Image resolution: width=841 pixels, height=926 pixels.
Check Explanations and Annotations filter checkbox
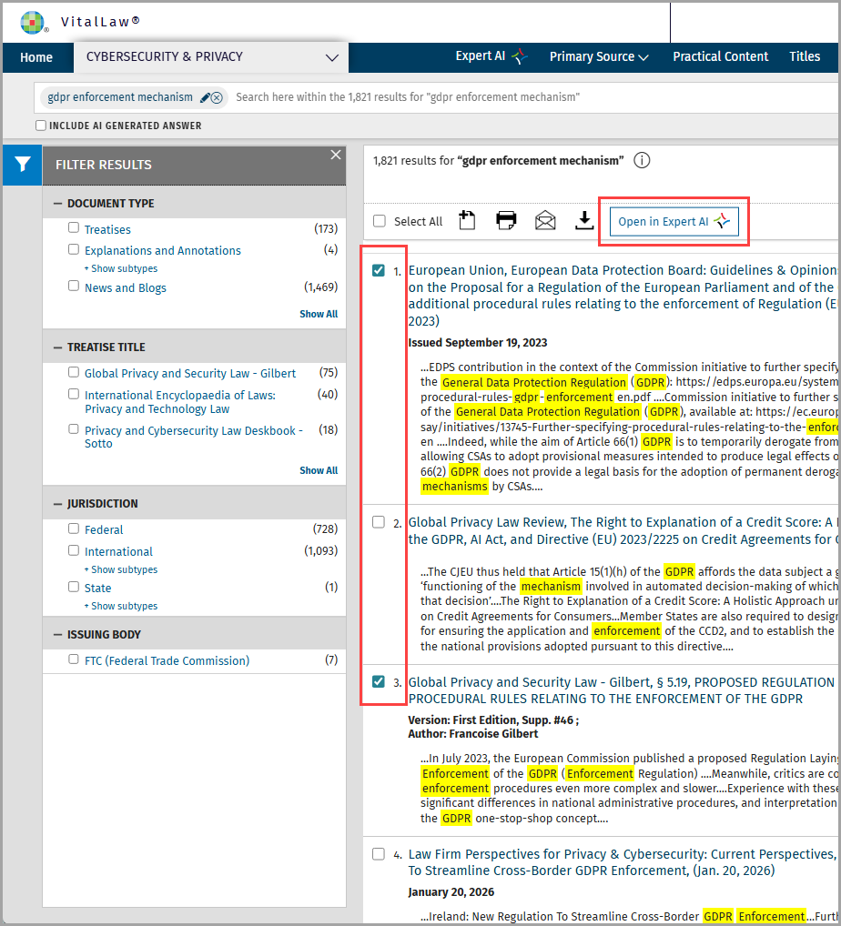coord(74,249)
